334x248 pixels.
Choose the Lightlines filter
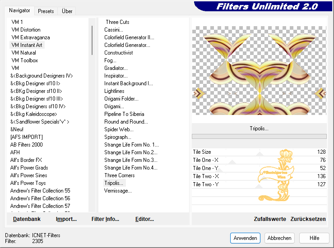[x=114, y=91]
